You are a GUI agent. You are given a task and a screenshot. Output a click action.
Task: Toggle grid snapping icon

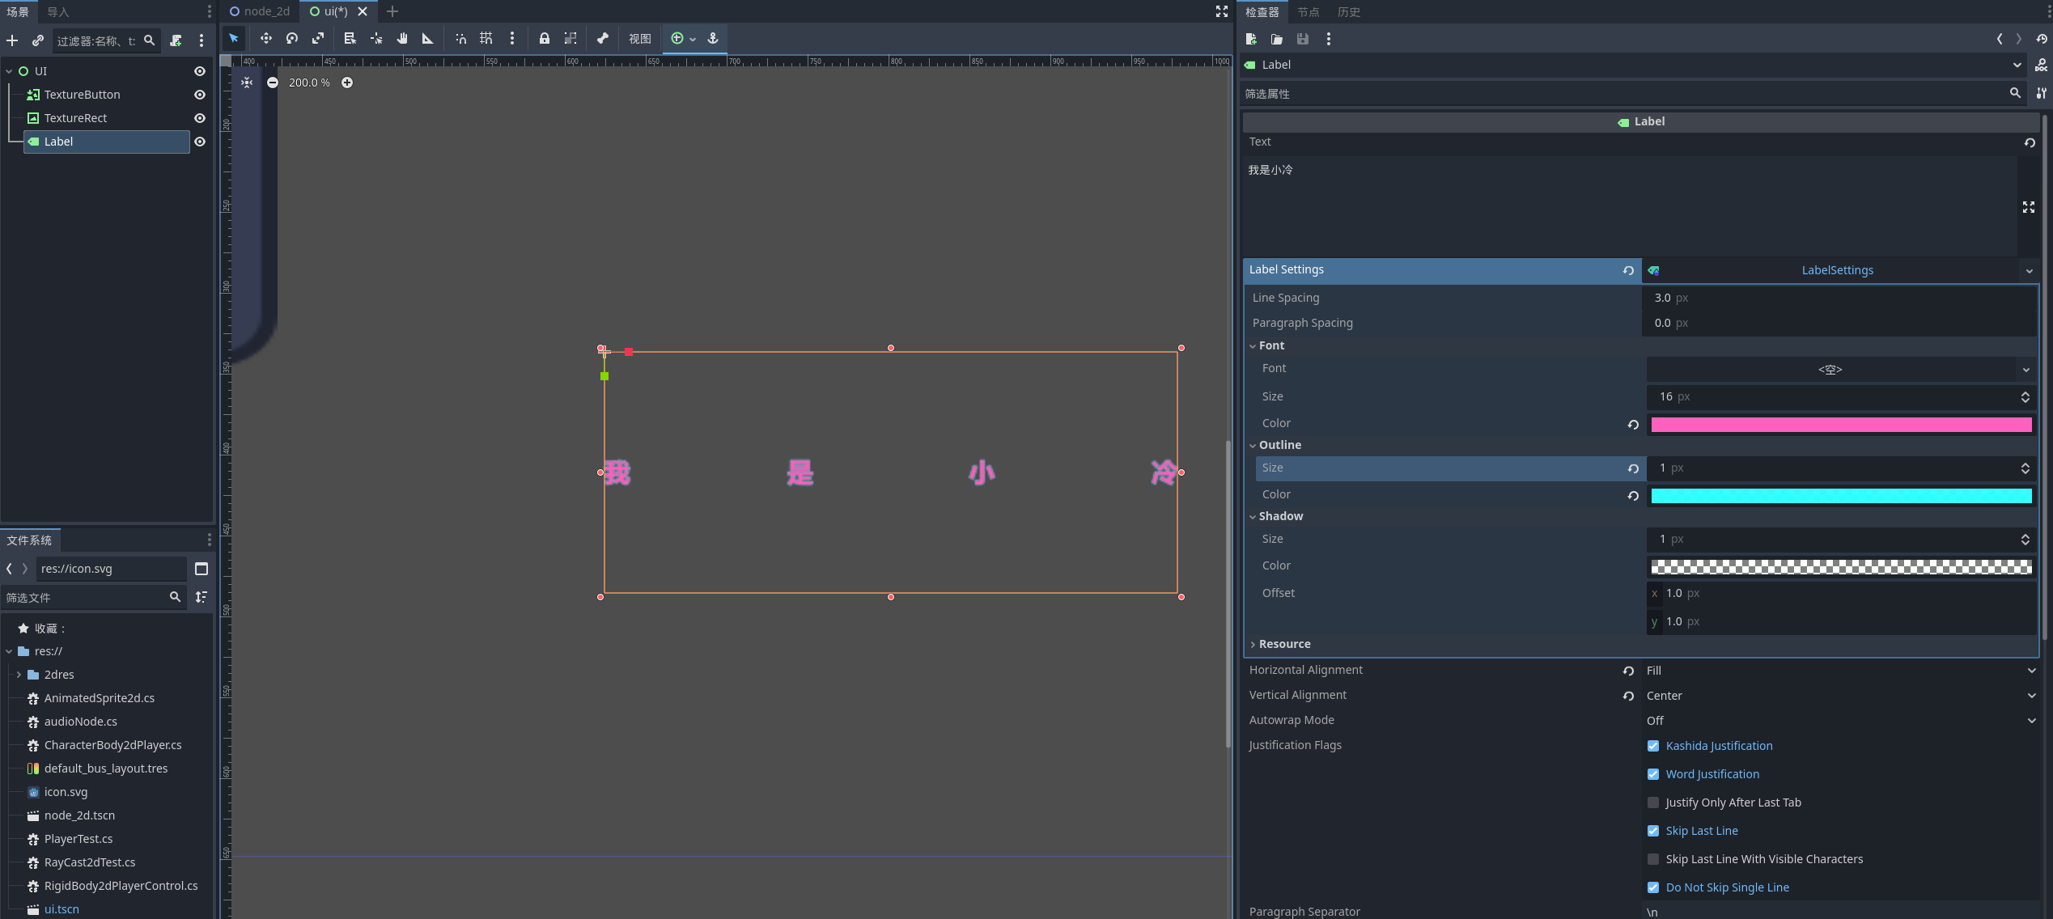[x=486, y=38]
